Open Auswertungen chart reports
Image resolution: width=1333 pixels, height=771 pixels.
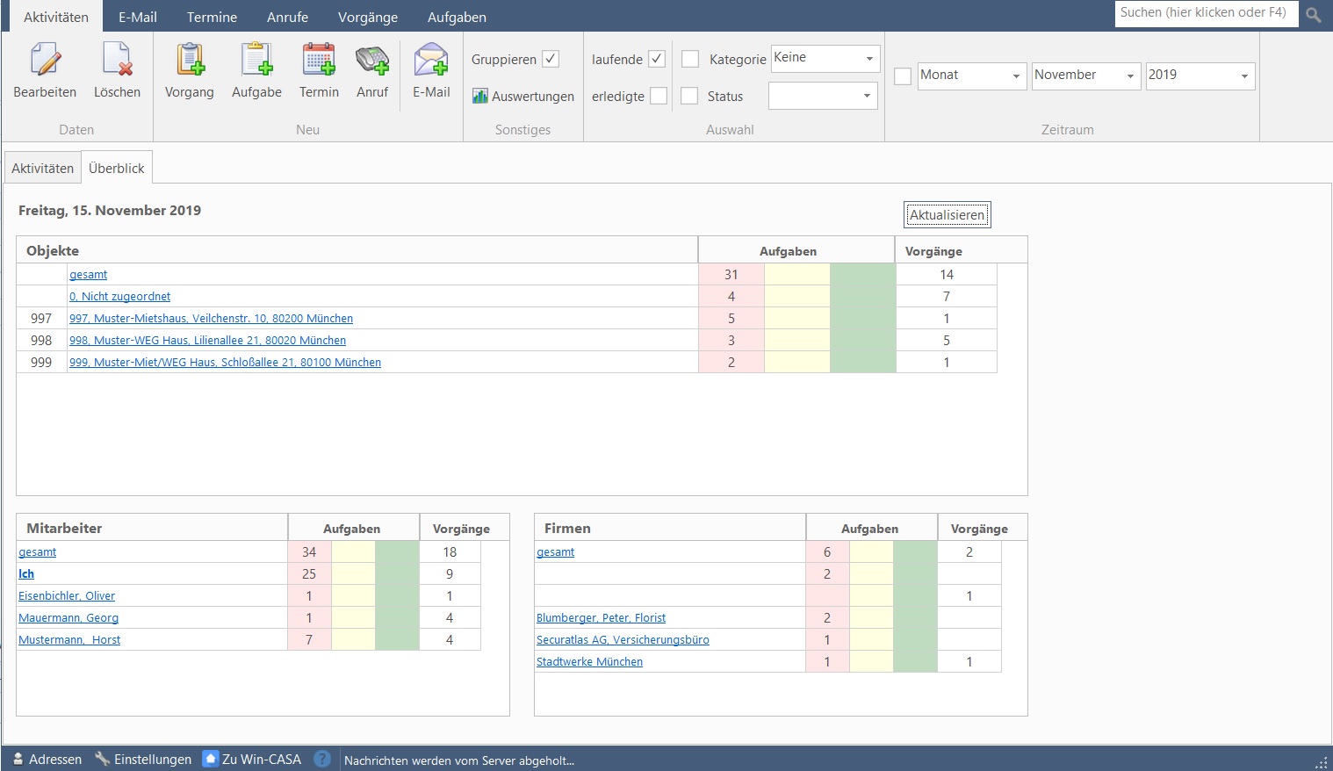coord(523,97)
